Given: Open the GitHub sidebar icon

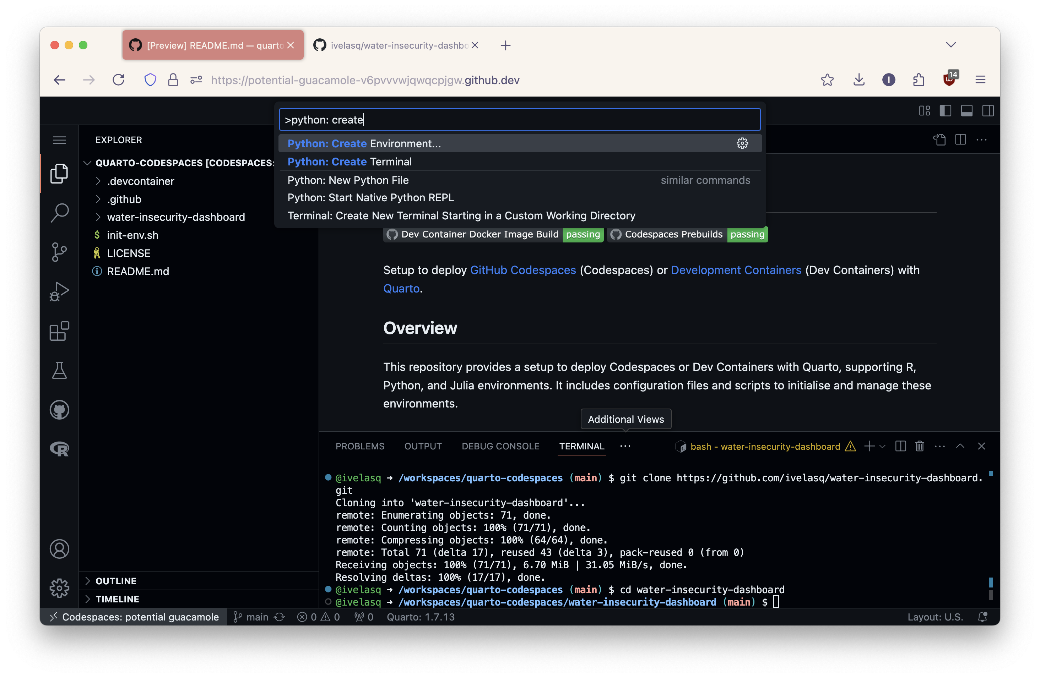Looking at the screenshot, I should tap(59, 410).
